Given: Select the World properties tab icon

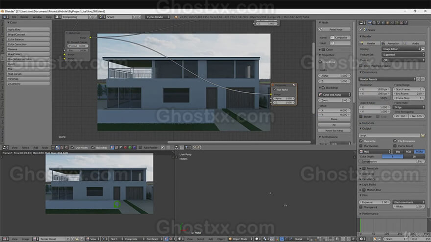Looking at the screenshot, I should tap(383, 23).
